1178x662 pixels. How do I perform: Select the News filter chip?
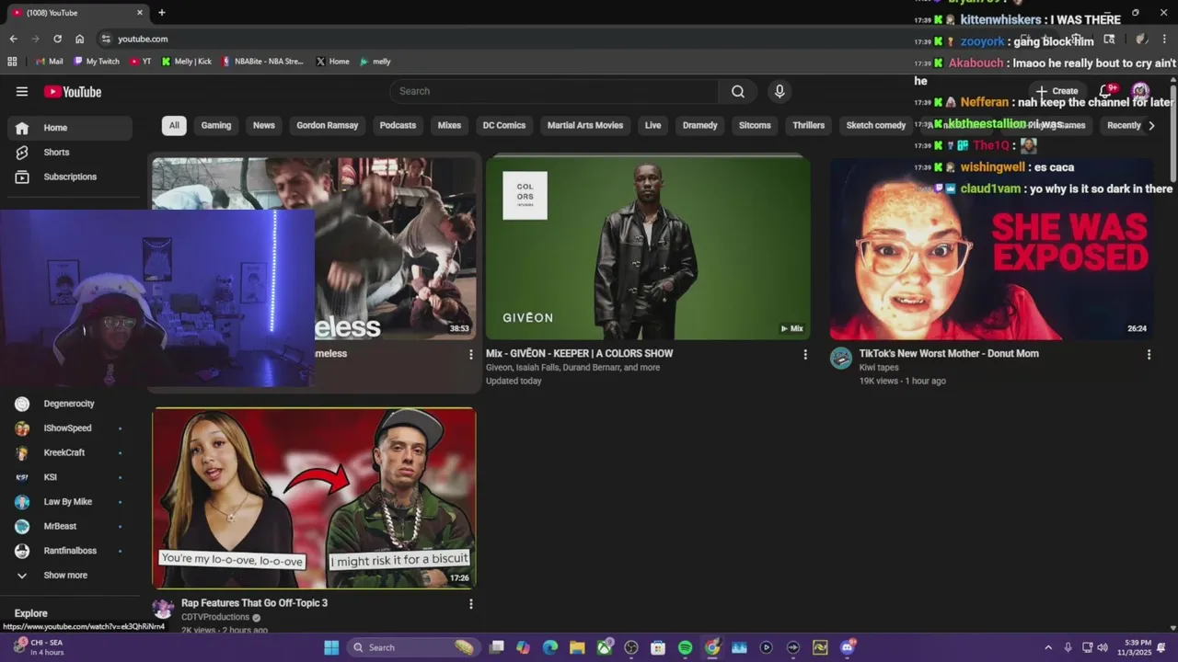pos(264,125)
